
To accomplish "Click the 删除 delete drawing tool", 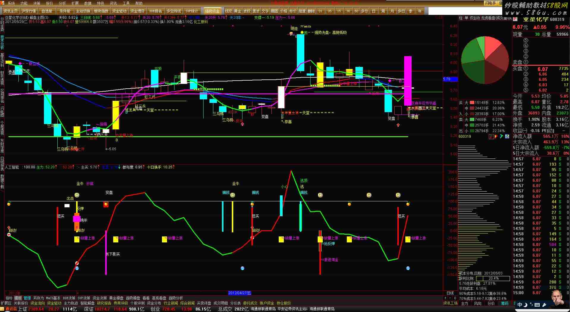I will pyautogui.click(x=311, y=11).
